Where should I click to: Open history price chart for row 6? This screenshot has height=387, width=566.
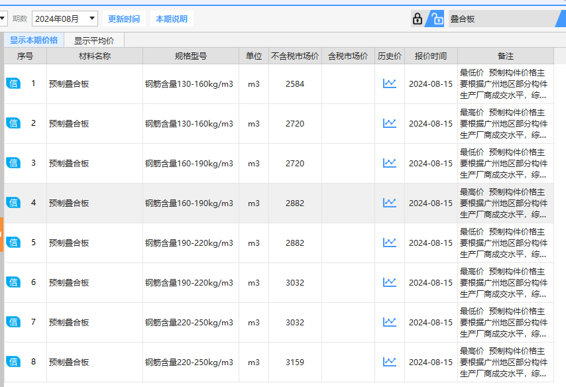[390, 282]
